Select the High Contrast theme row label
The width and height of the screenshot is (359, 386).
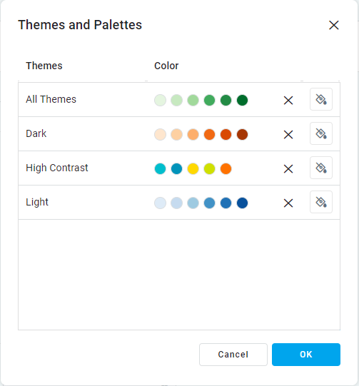57,168
